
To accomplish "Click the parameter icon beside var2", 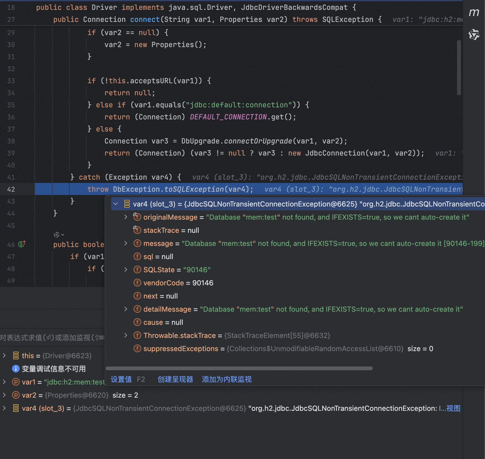I will 16,395.
